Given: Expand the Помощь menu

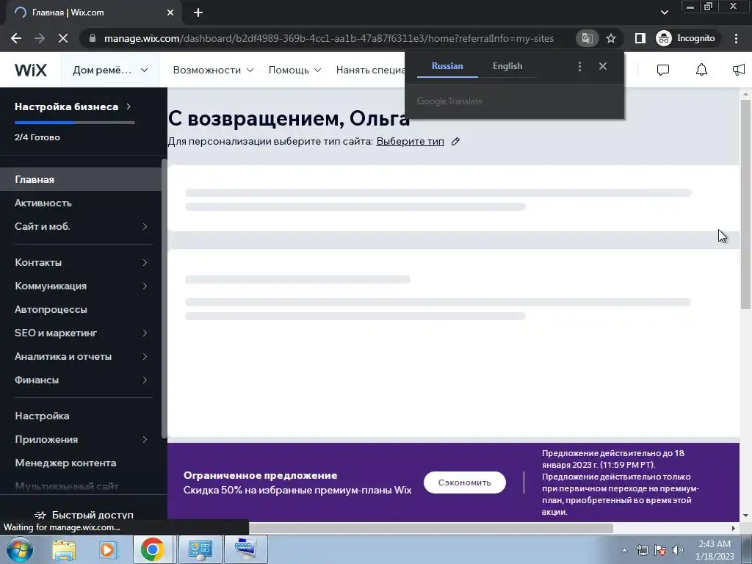Looking at the screenshot, I should (294, 70).
